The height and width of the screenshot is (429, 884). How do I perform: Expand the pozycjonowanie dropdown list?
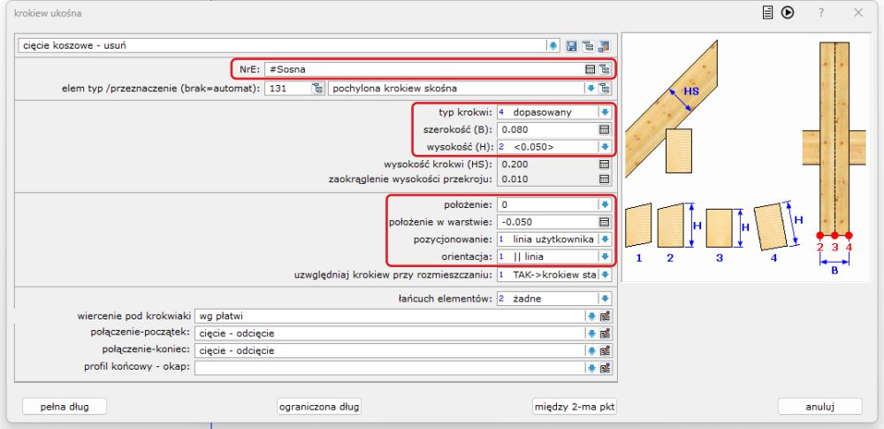(605, 240)
